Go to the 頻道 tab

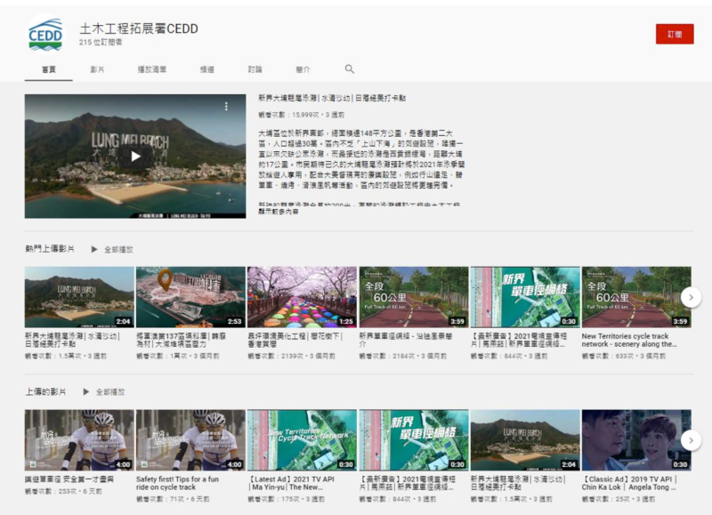pos(206,69)
